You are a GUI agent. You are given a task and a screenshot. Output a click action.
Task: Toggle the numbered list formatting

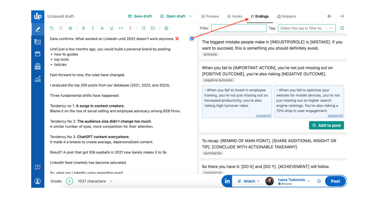(153, 28)
